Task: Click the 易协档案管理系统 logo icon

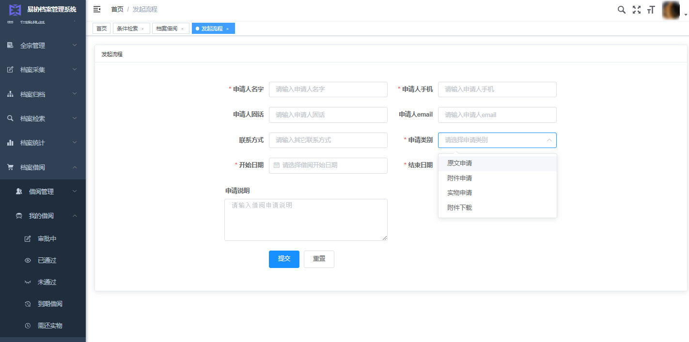Action: coord(16,9)
